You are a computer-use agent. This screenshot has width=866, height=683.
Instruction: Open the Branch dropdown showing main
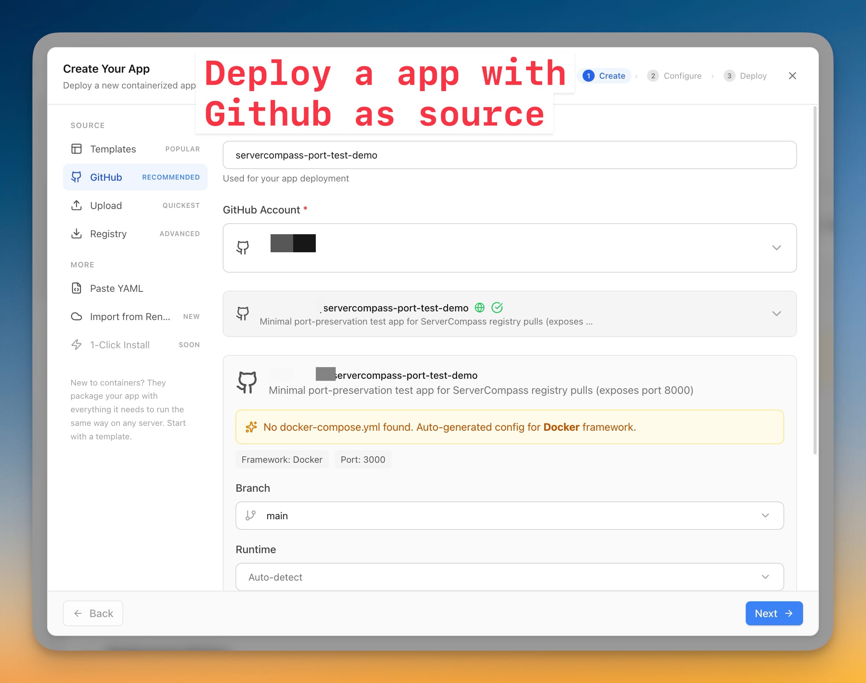pyautogui.click(x=510, y=515)
